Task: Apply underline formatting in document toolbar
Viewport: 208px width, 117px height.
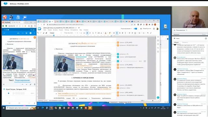Action: pos(93,33)
